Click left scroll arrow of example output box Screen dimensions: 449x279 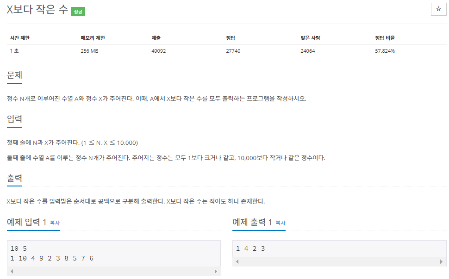tap(237, 261)
